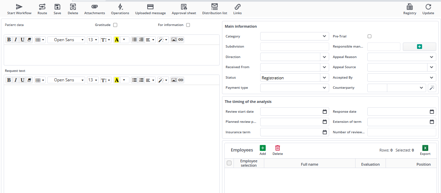Save the record with Save icon
The width and height of the screenshot is (441, 193).
[57, 7]
